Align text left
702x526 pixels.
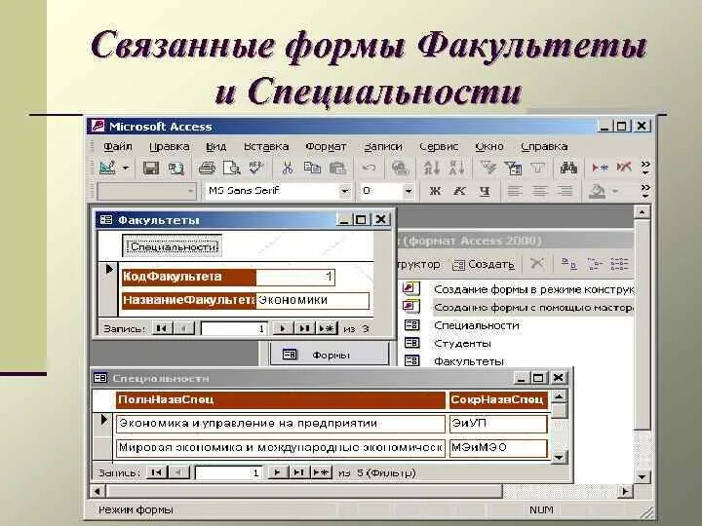click(515, 192)
